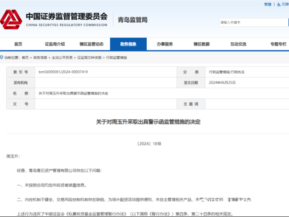The image size is (289, 217).
Task: Click 首页 in the breadcrumb path
Action: pyautogui.click(x=25, y=57)
